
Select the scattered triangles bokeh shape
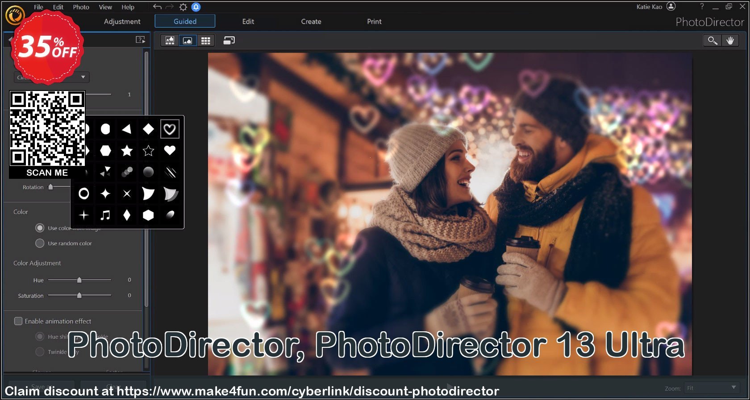[105, 172]
